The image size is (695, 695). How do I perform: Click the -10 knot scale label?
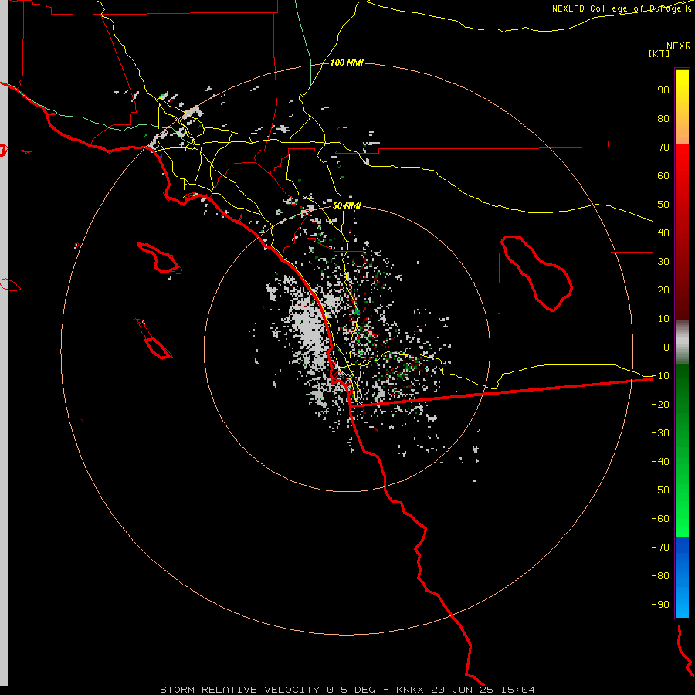pos(660,376)
